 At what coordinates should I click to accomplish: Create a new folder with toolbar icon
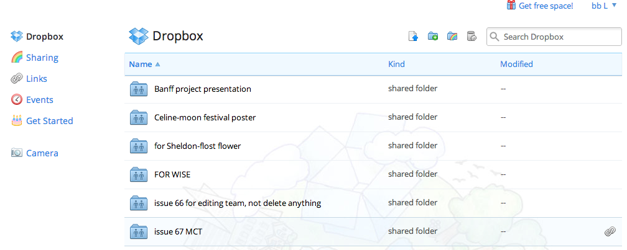(433, 37)
